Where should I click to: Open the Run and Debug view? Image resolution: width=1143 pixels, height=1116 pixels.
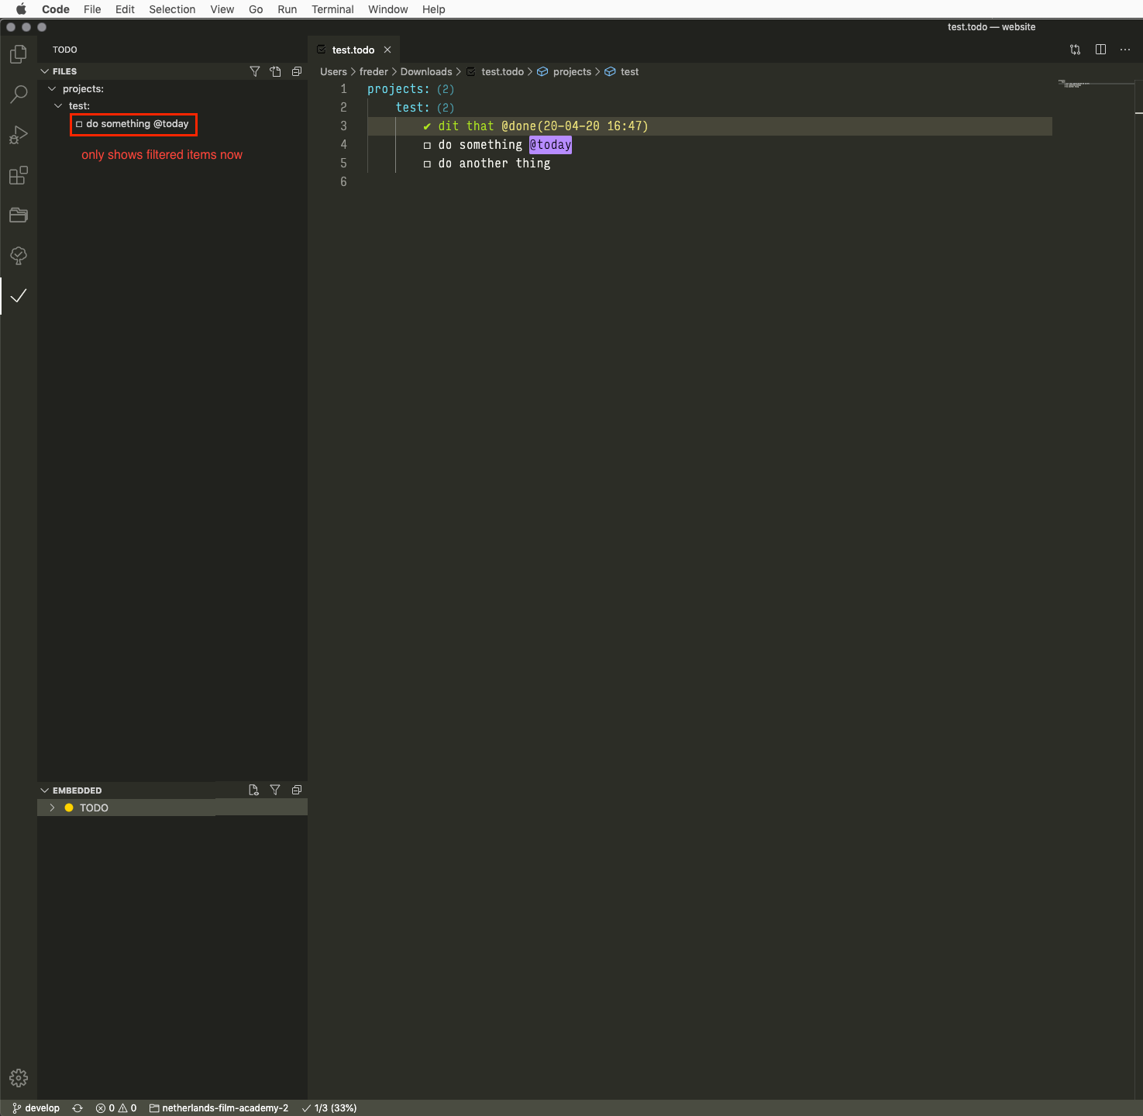click(19, 135)
